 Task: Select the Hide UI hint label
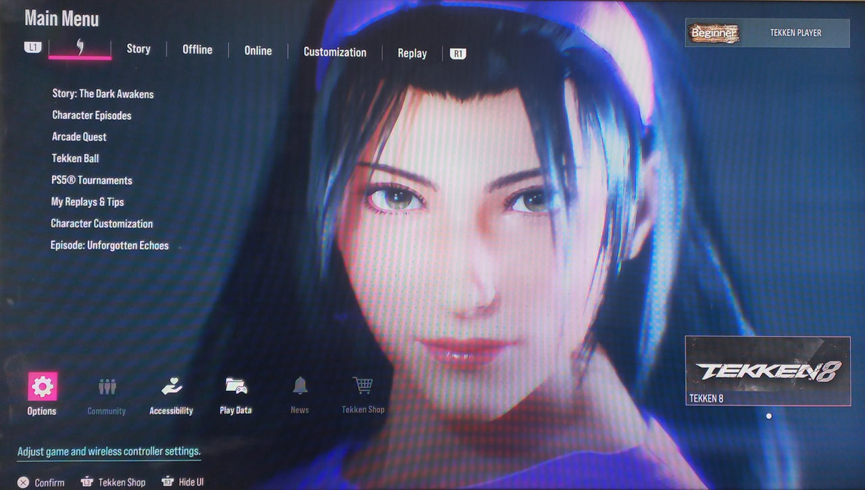(191, 482)
